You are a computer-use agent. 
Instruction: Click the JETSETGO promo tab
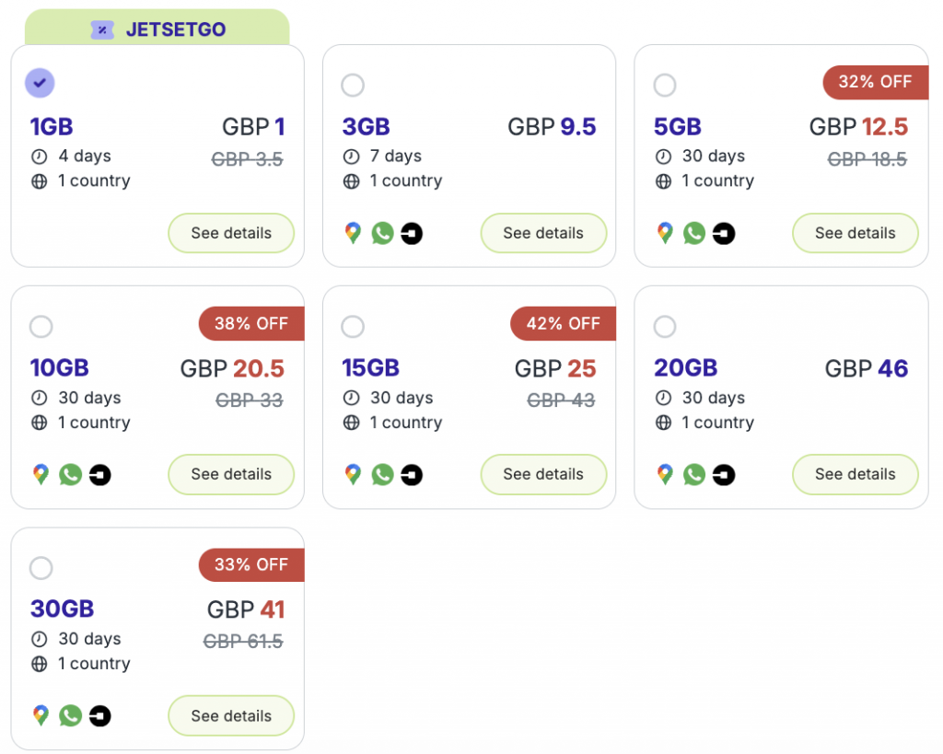[157, 29]
